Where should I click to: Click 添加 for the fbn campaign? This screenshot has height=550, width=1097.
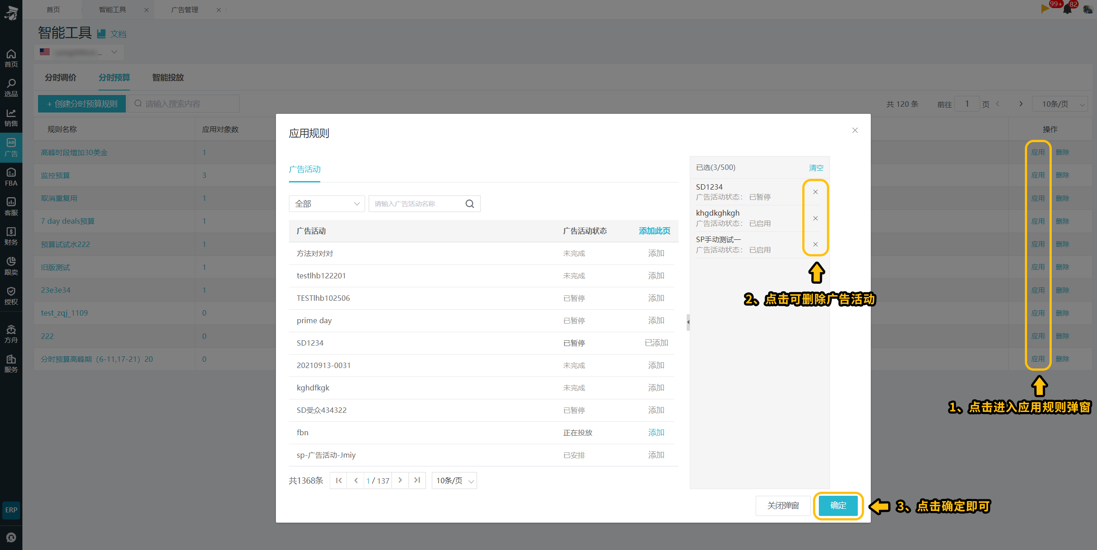click(656, 433)
